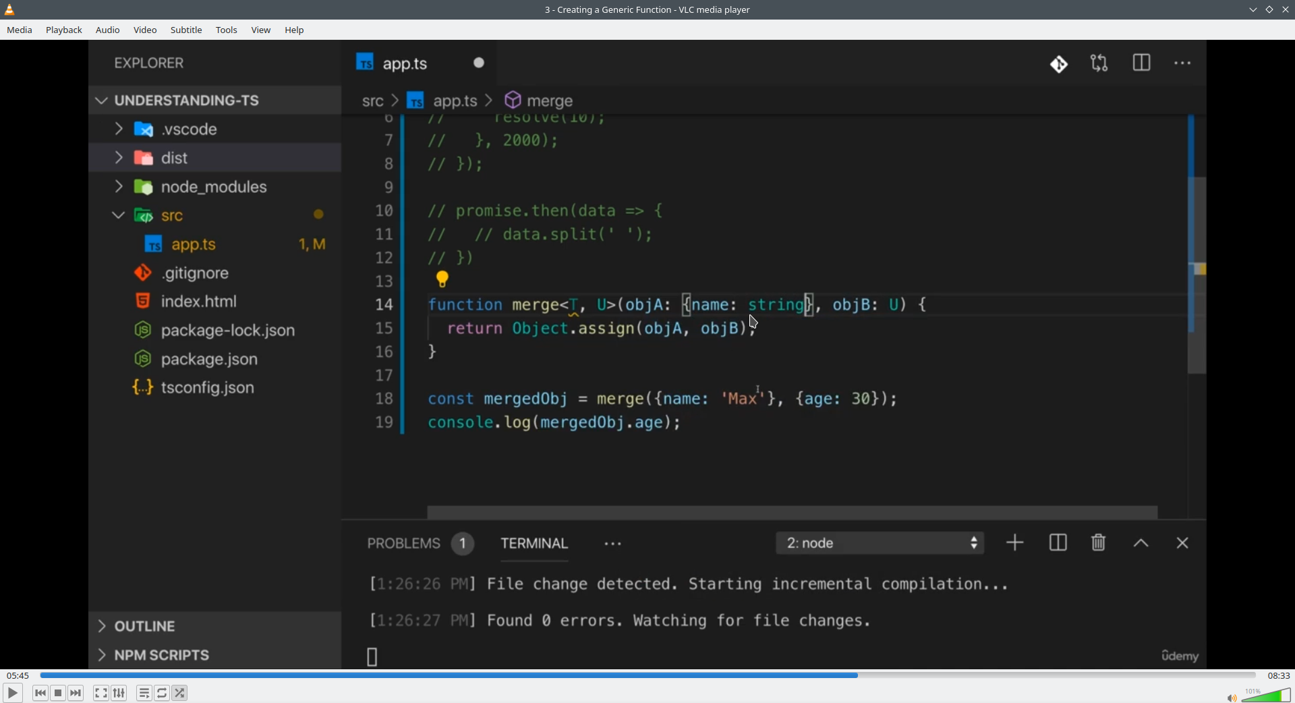Stop playback with the stop button
The width and height of the screenshot is (1295, 703).
[59, 693]
